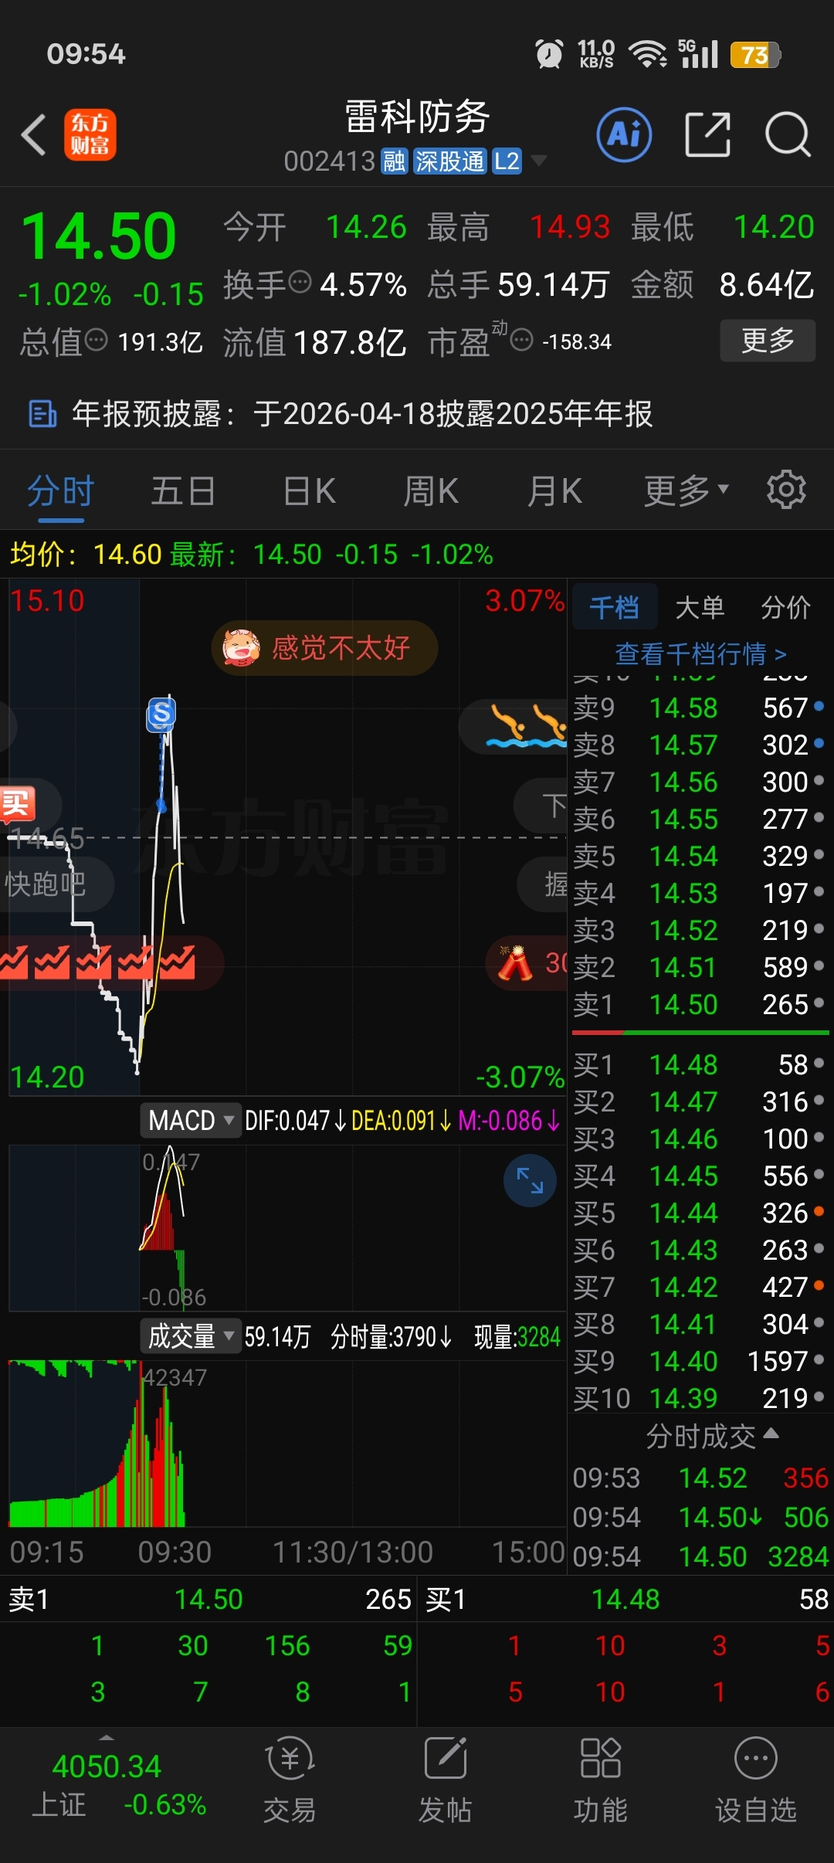Tap the alarm clock status icon
This screenshot has height=1863, width=834.
point(549,54)
